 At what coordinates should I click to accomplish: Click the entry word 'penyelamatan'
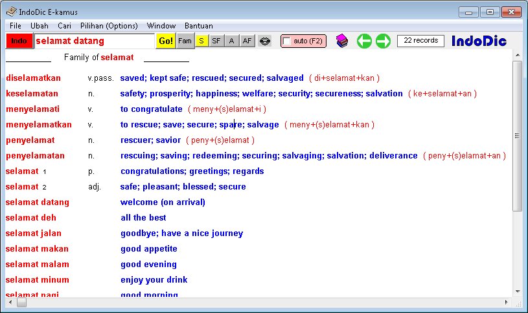point(35,156)
